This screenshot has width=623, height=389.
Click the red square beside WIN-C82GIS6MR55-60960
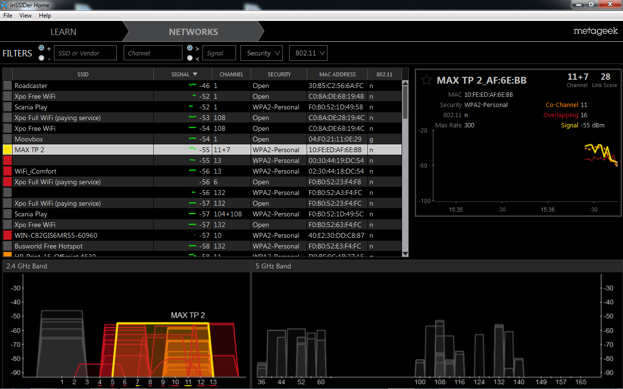click(x=7, y=235)
